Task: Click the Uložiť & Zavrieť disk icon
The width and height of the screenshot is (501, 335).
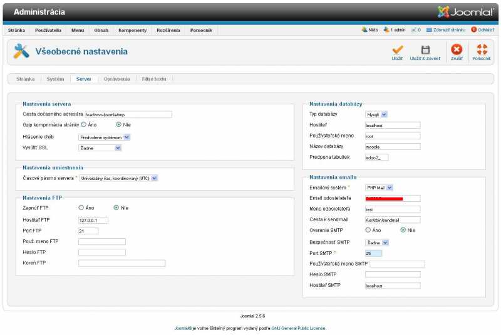Action: coord(425,49)
